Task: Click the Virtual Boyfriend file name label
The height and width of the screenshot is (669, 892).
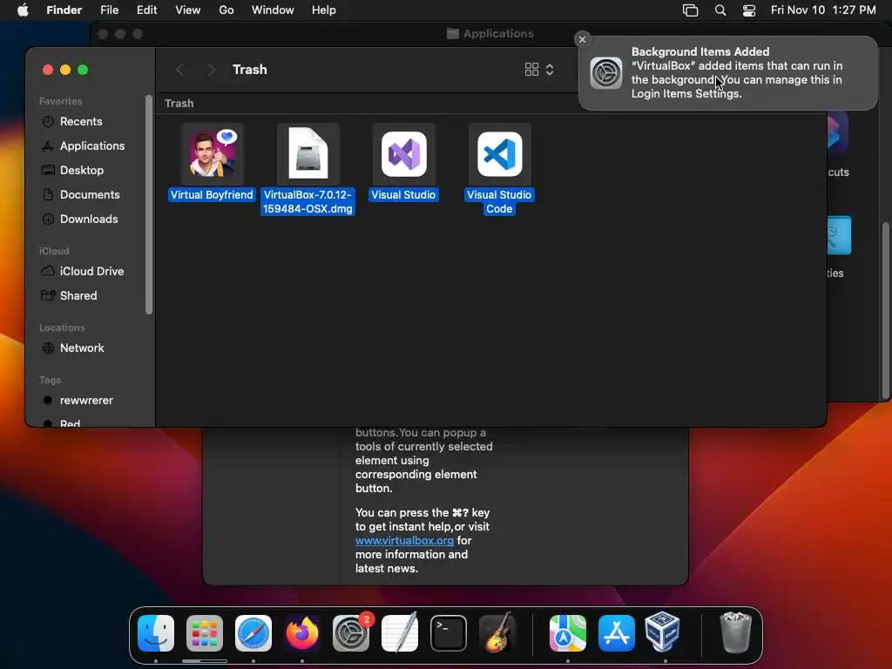Action: 212,194
